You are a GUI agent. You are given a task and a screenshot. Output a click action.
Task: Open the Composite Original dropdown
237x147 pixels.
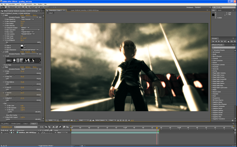pos(25,28)
